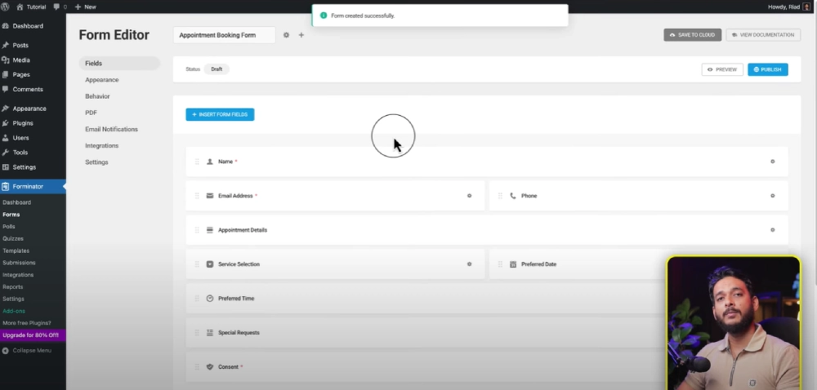817x390 pixels.
Task: Open Forminator Reports submenu
Action: click(x=12, y=287)
